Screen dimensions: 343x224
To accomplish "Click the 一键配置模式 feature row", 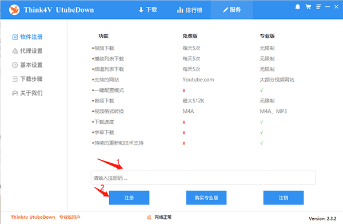I will coord(108,91).
